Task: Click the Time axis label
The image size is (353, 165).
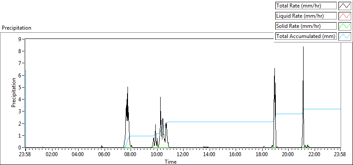Action: [170, 161]
